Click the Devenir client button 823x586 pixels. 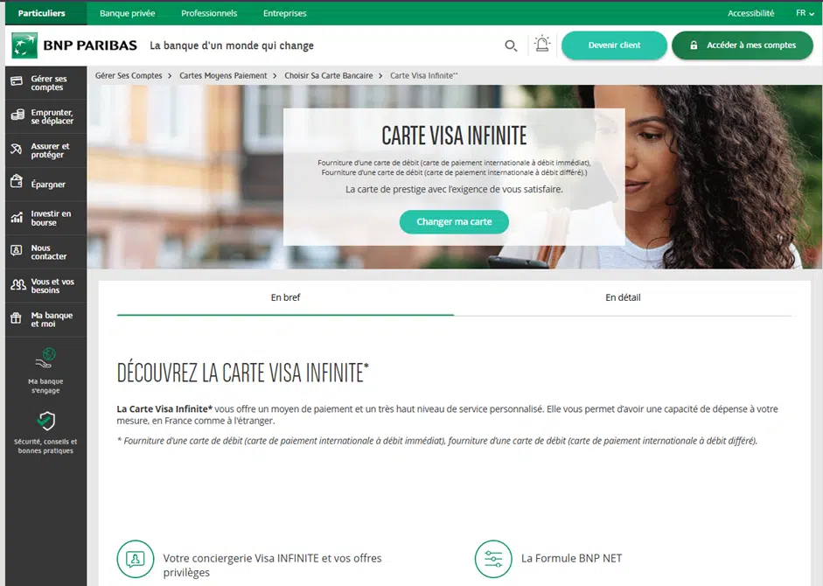[x=614, y=45]
